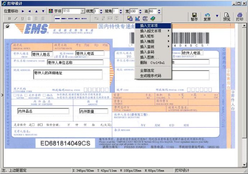Image resolution: width=248 pixels, height=174 pixels.
Task: Check the 信函 LETTER checkbox on form
Action: [15, 95]
